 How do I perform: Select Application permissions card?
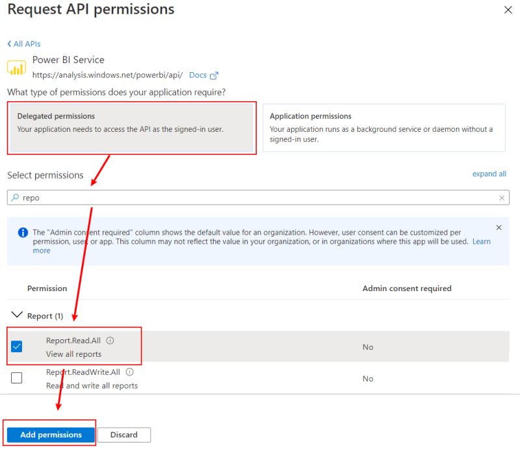pyautogui.click(x=384, y=127)
